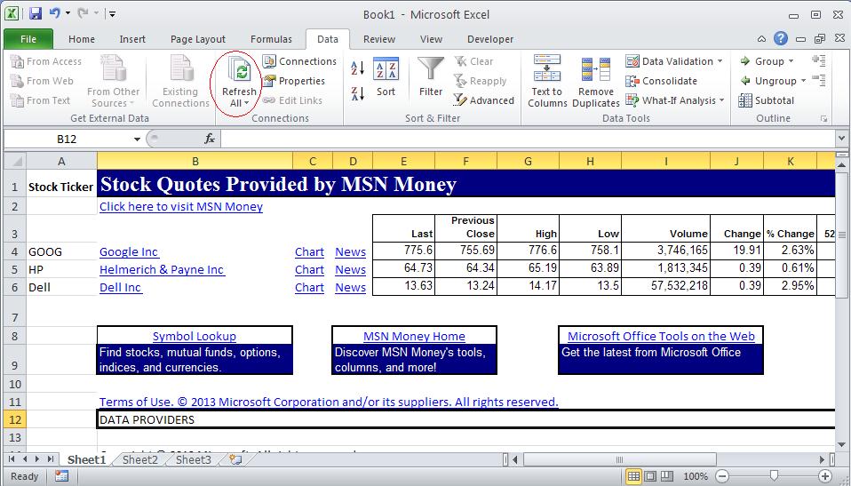Click inside the formula bar
Screen dimensions: 851x486
[x=528, y=139]
